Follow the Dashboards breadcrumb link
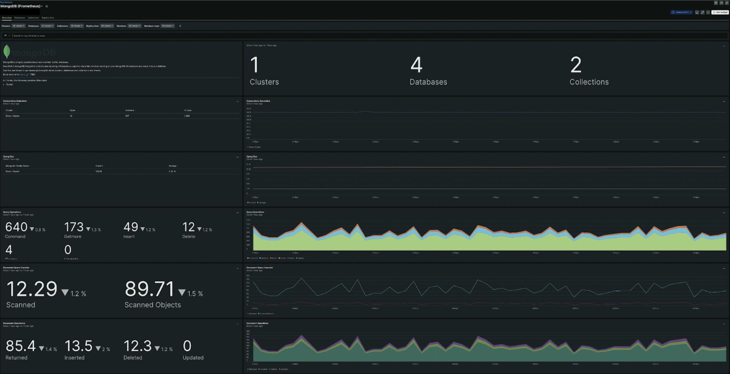Screen dimensions: 730x374 tap(6, 2)
